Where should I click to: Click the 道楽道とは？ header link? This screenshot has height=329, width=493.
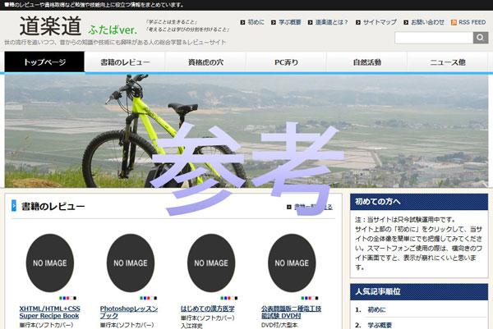[x=332, y=22]
